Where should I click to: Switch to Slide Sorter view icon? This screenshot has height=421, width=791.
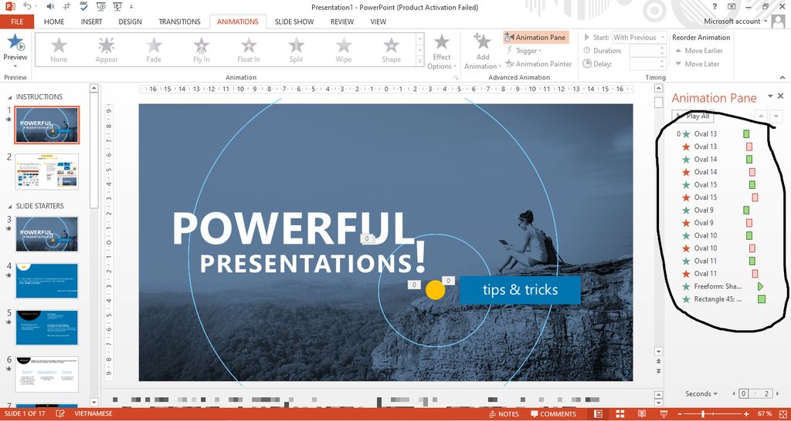[x=620, y=414]
